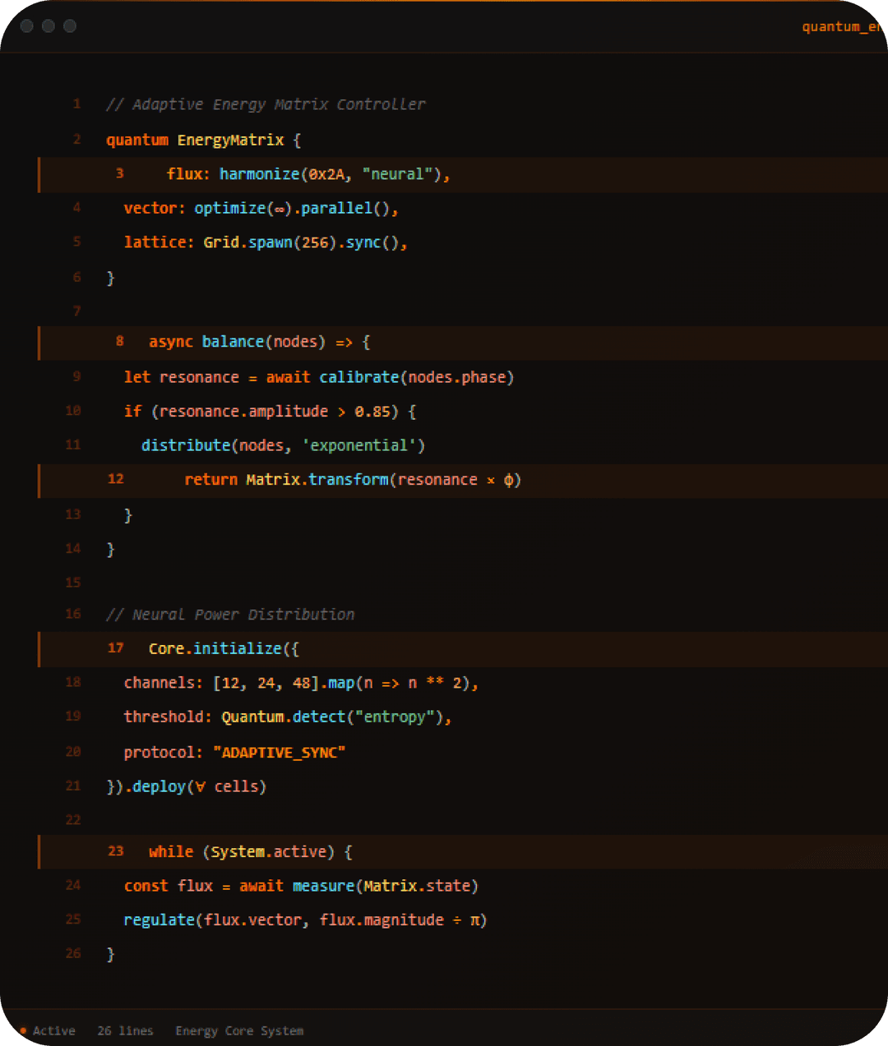Screen dimensions: 888x1046
Task: Click the 26 lines status indicator
Action: [125, 1030]
